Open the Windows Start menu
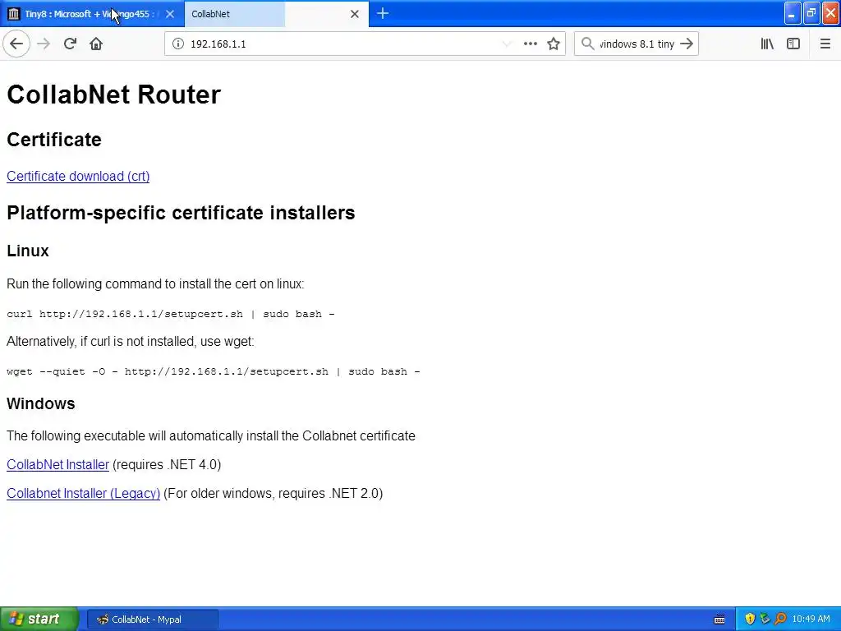 (39, 619)
